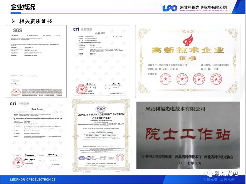
Task: Select the 高新技术企业证书 certificate image
Action: [187, 61]
